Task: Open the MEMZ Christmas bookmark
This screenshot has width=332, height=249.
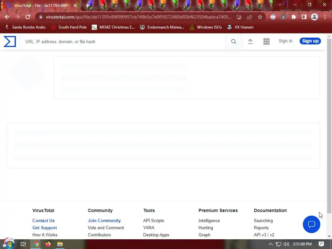Action: [113, 27]
